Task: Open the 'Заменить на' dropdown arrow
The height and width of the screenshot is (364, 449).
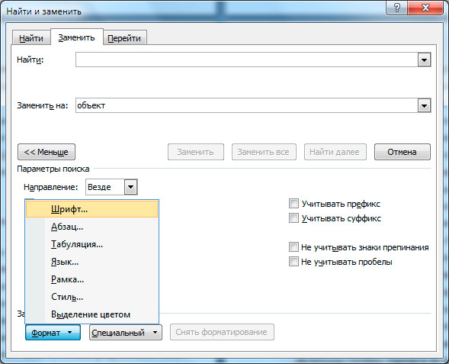Action: coord(424,105)
